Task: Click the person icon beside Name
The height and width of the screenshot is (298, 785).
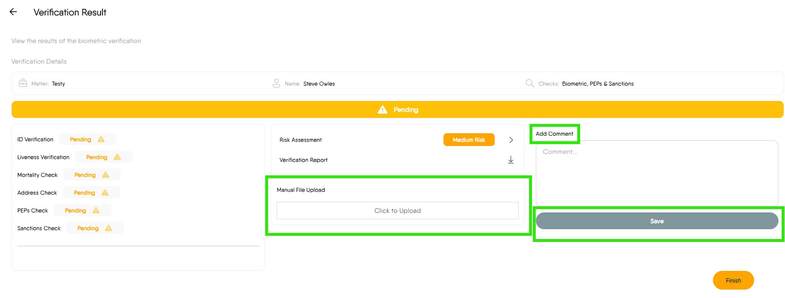Action: coord(276,83)
